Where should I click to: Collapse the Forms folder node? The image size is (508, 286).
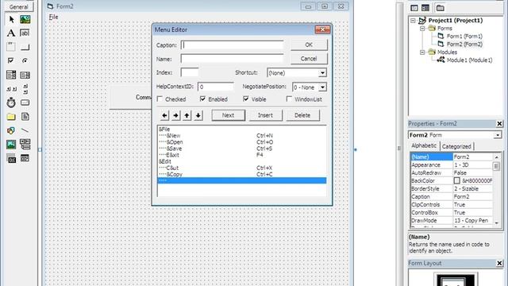point(422,29)
